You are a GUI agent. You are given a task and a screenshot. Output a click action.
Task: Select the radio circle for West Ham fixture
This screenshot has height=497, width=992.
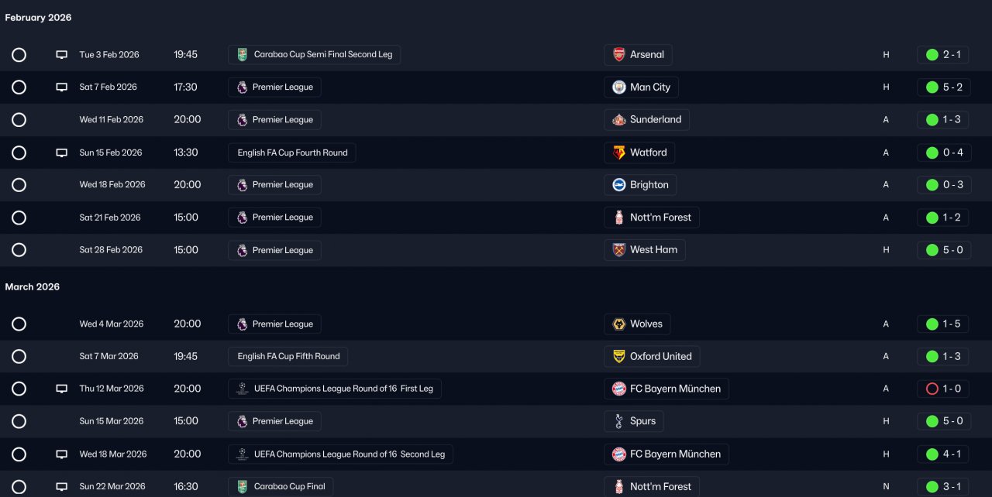(19, 250)
